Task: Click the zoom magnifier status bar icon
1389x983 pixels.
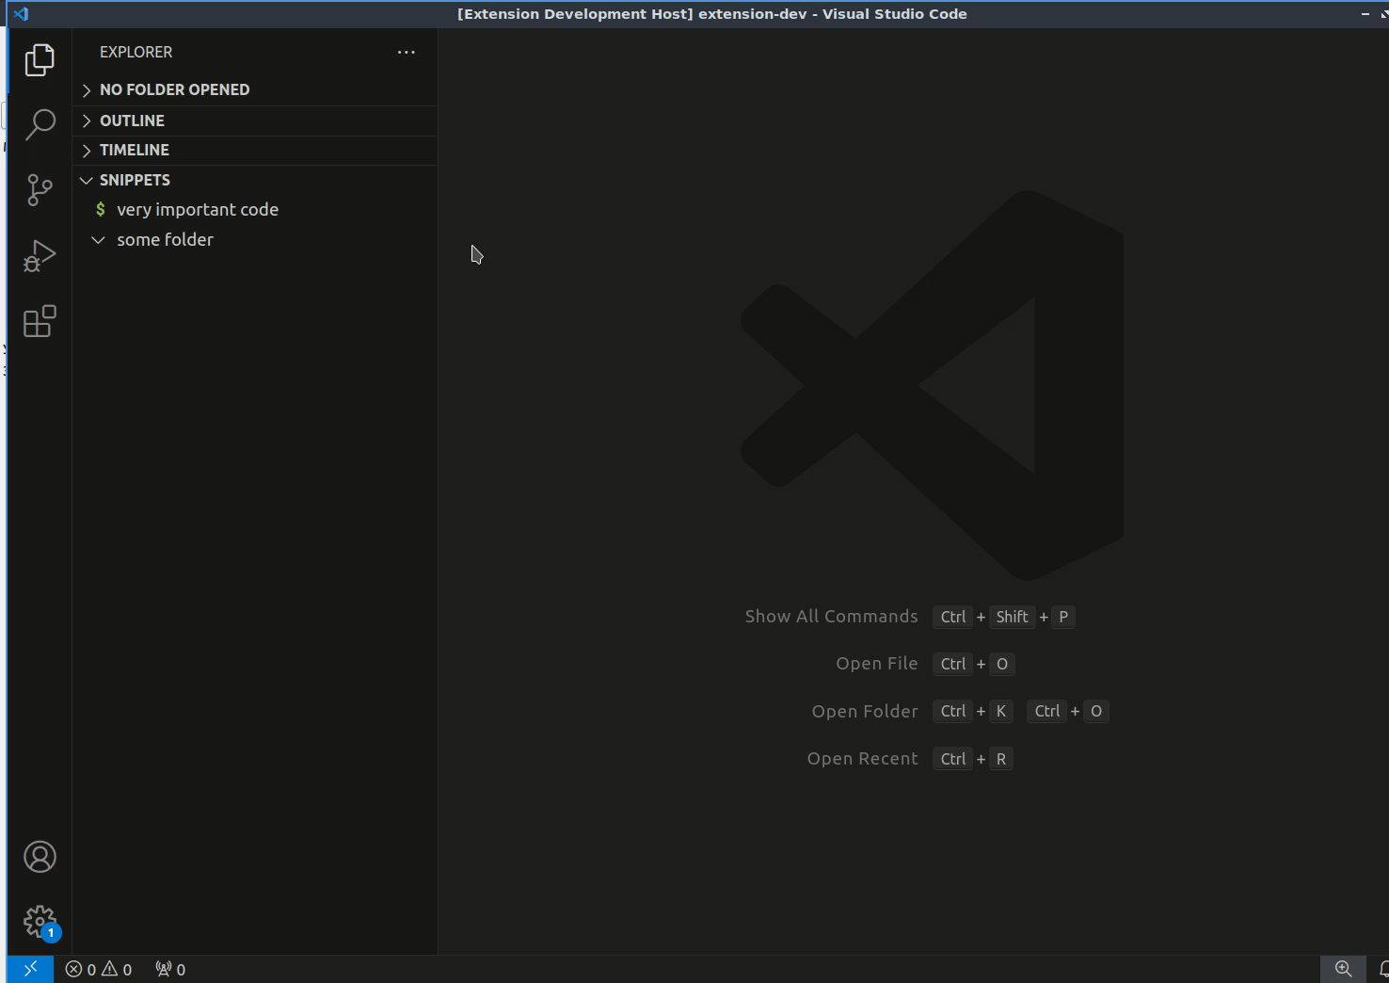Action: tap(1343, 969)
